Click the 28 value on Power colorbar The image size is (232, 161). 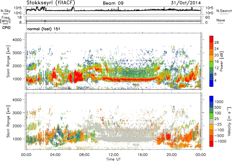point(216,42)
